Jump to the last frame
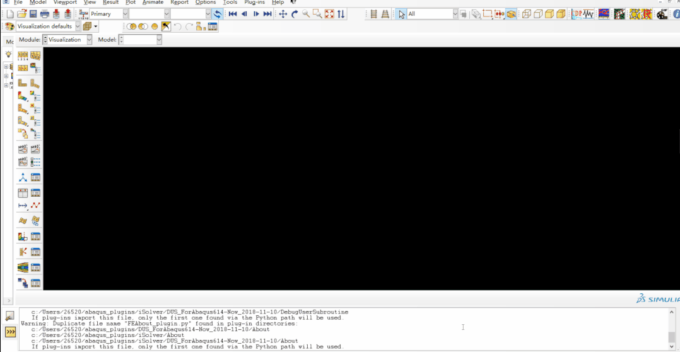 pos(267,14)
